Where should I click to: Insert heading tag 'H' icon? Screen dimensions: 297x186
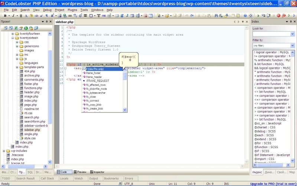52,16
